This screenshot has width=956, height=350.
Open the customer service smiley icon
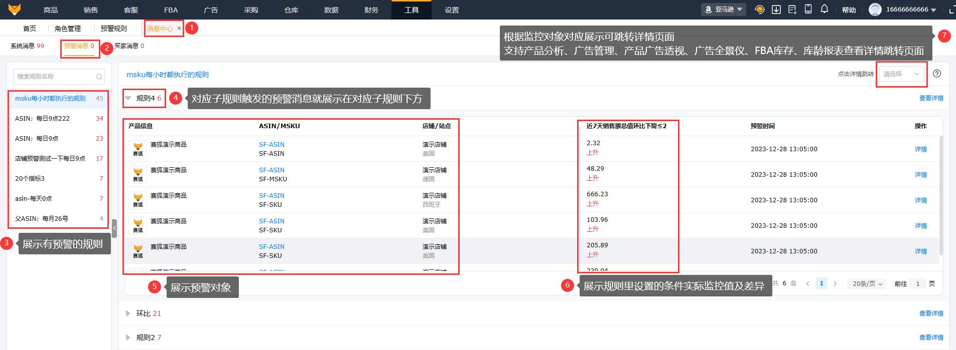[760, 10]
